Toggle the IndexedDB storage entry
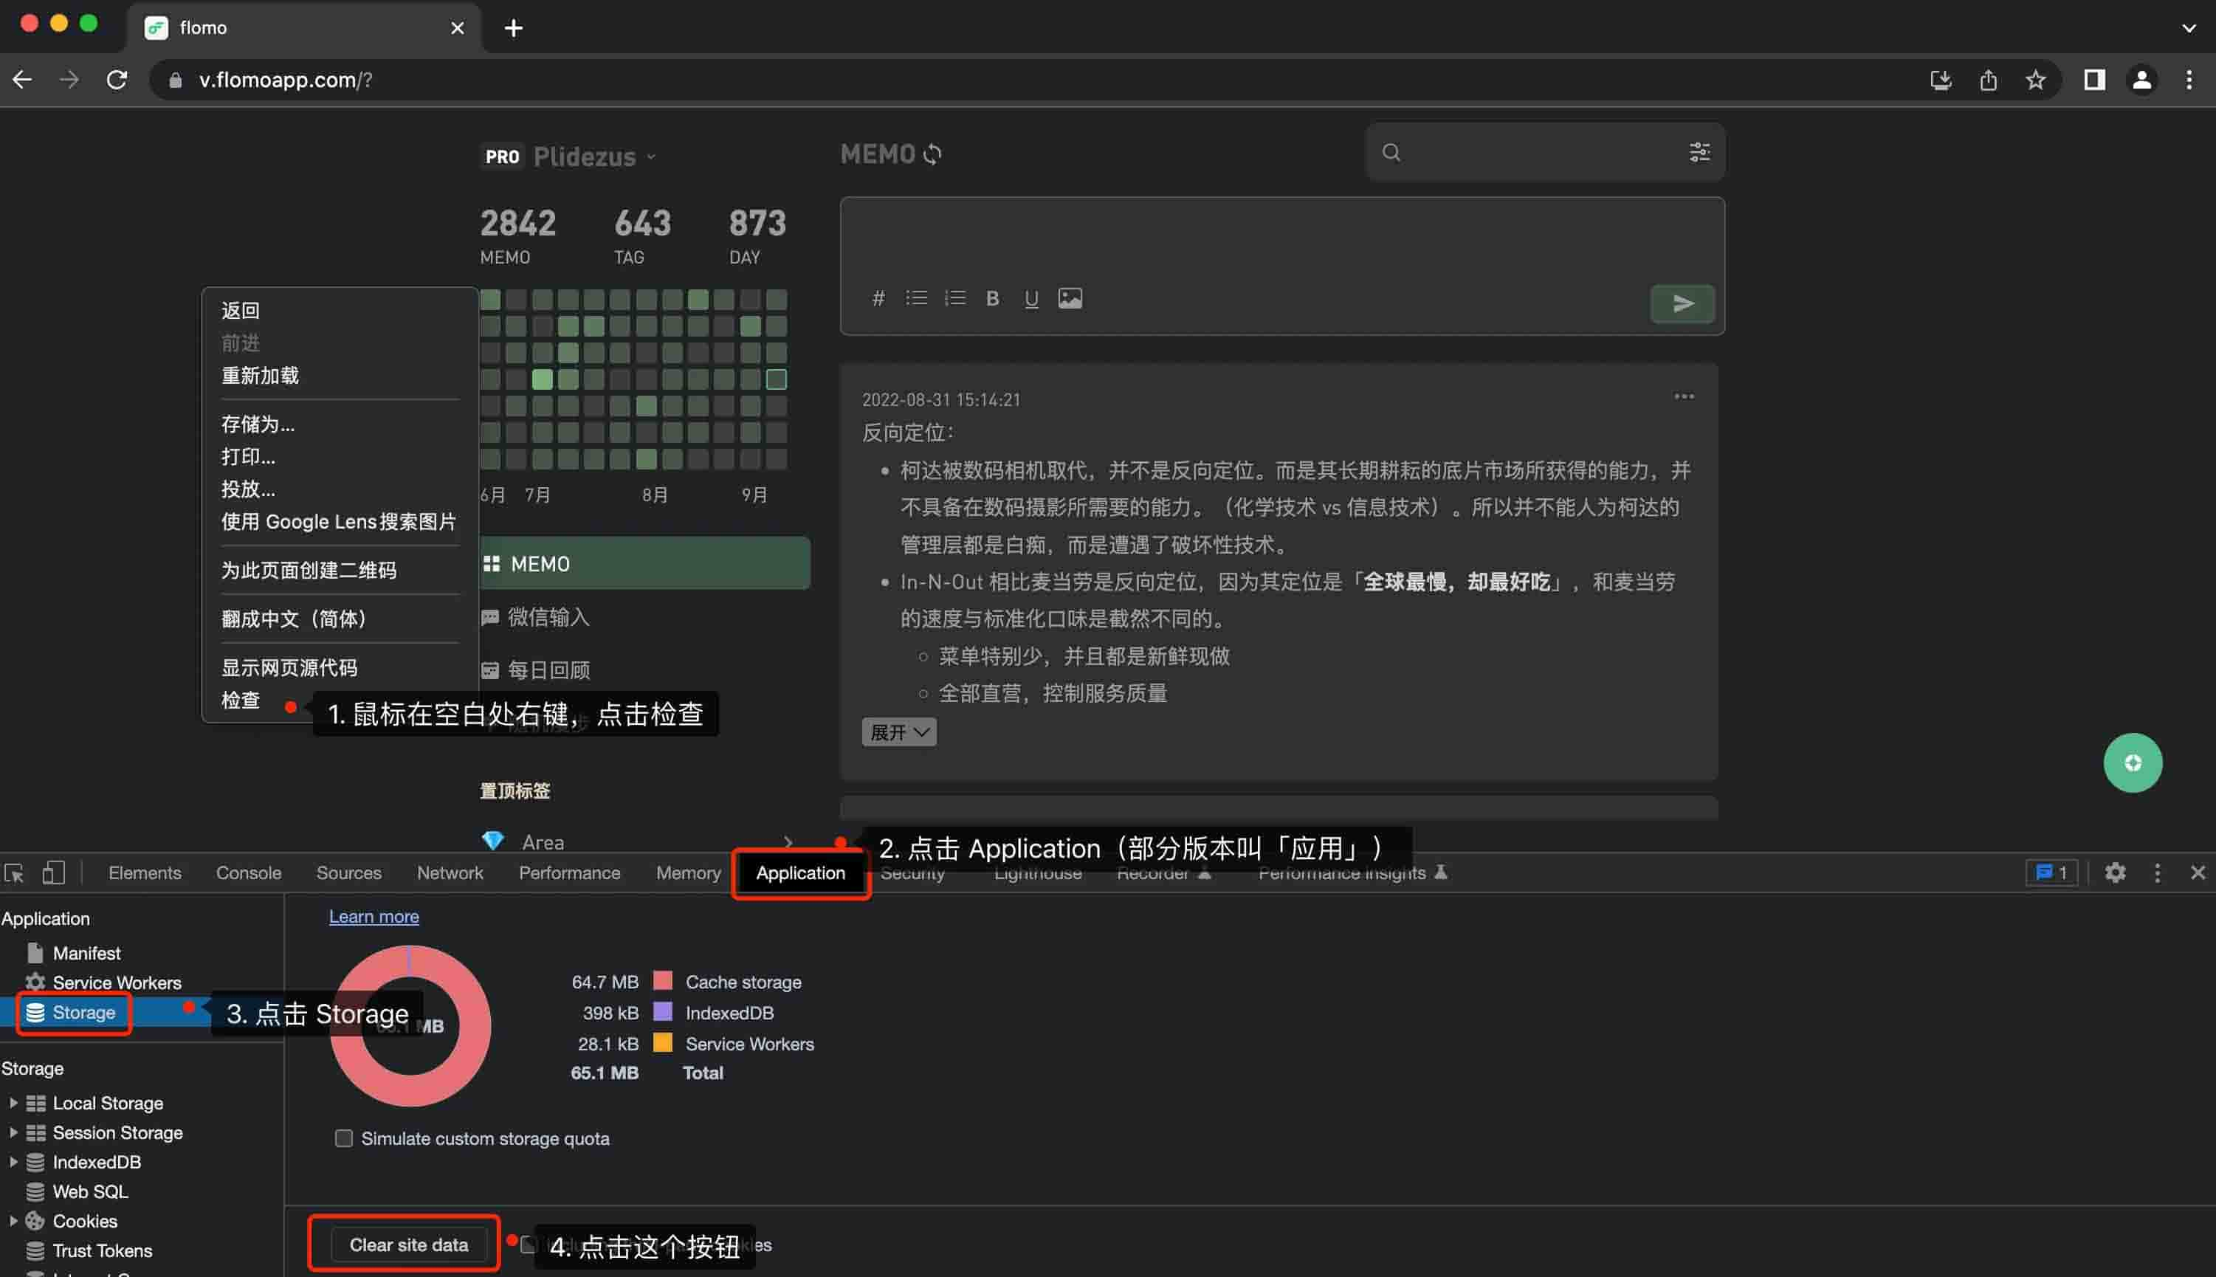The height and width of the screenshot is (1277, 2216). (12, 1161)
